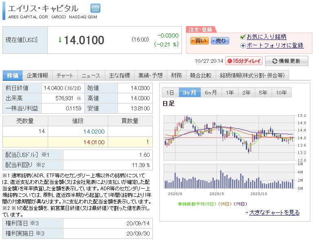Image resolution: width=314 pixels, height=240 pixels.
Task: Click the percent change (-0.21 %)
Action: click(166, 44)
